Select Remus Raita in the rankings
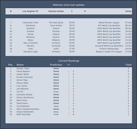The image size is (137, 129). pos(22,83)
